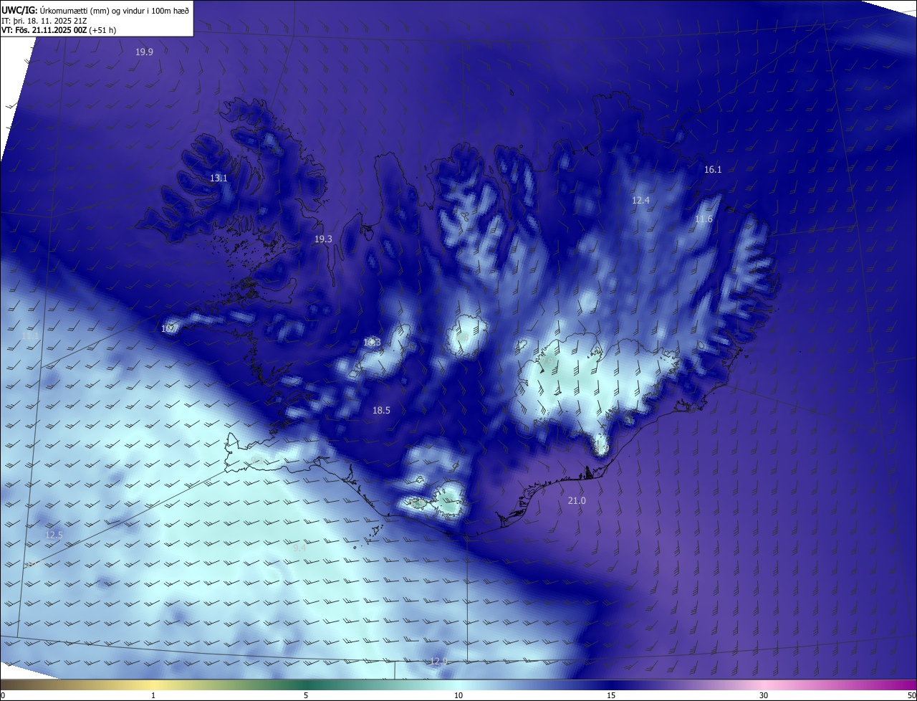Click the 19.3 value label on the map
The height and width of the screenshot is (701, 917).
[x=323, y=239]
